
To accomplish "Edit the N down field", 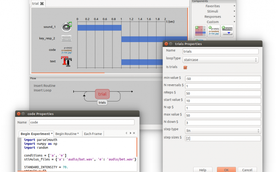I will [223, 123].
